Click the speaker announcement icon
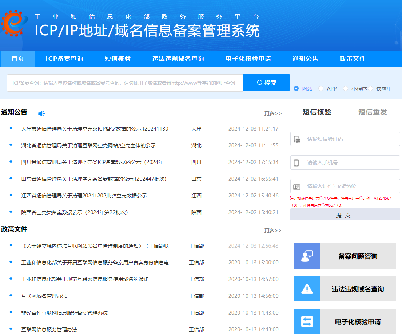402x336 pixels. pos(41,113)
